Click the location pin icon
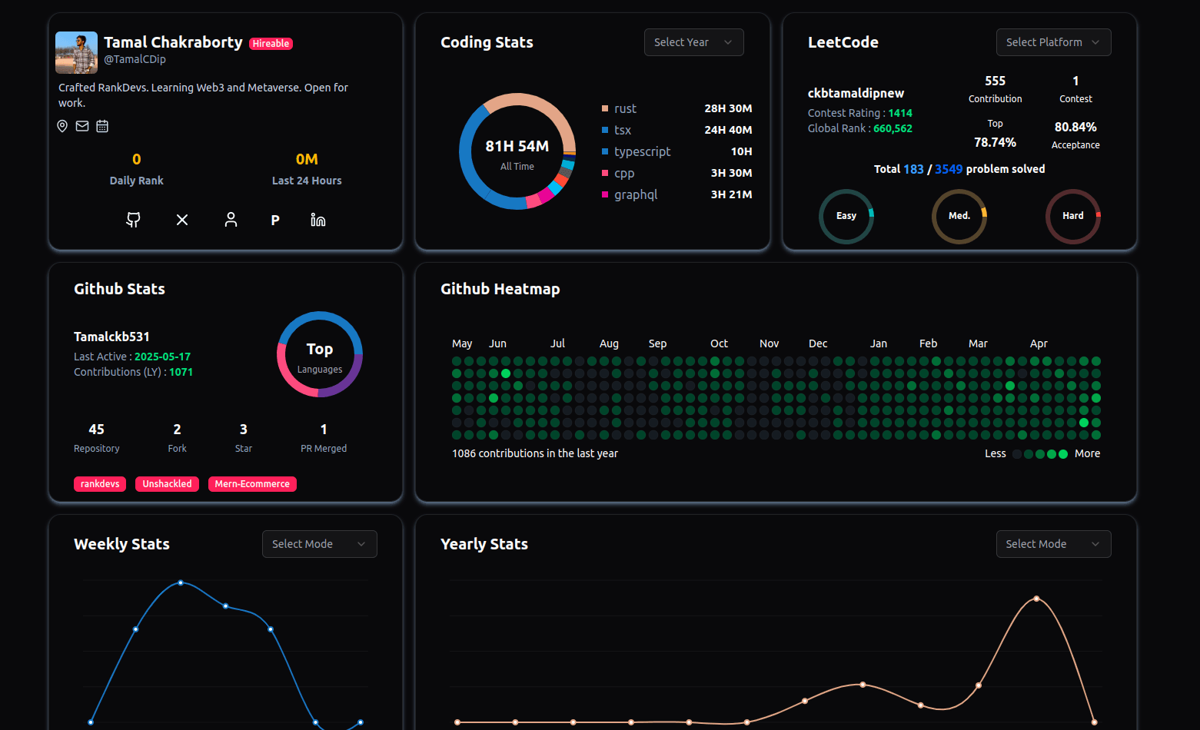This screenshot has height=730, width=1200. 62,126
